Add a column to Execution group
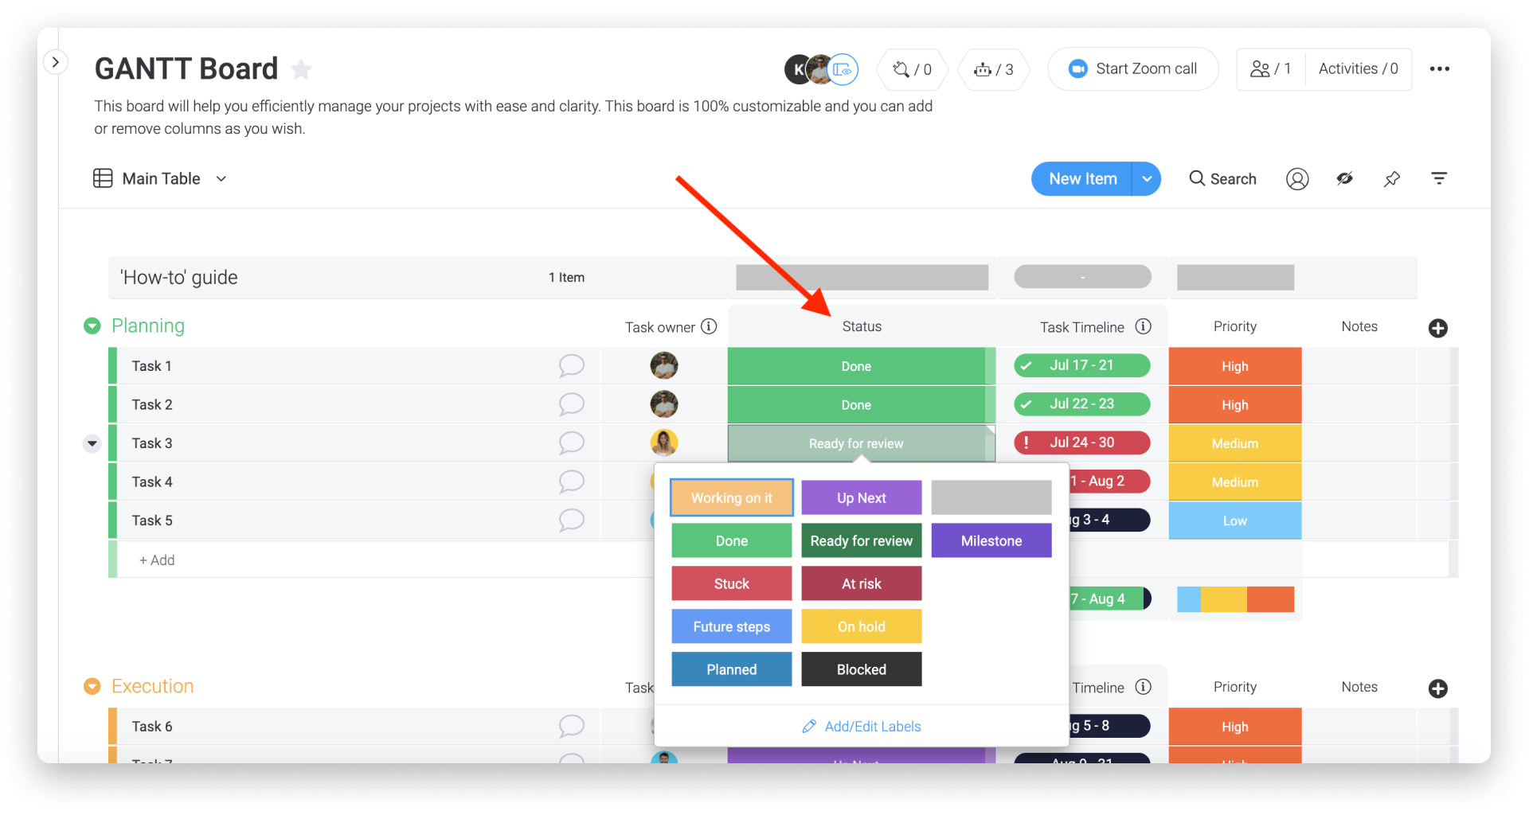Image resolution: width=1529 pixels, height=815 pixels. click(x=1438, y=688)
